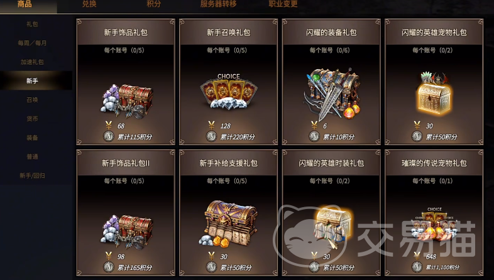Open the 加速礼包 sidebar category

32,62
